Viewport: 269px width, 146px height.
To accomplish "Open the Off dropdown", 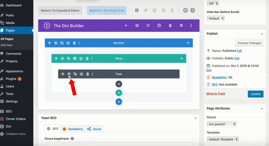I will pyautogui.click(x=213, y=3).
